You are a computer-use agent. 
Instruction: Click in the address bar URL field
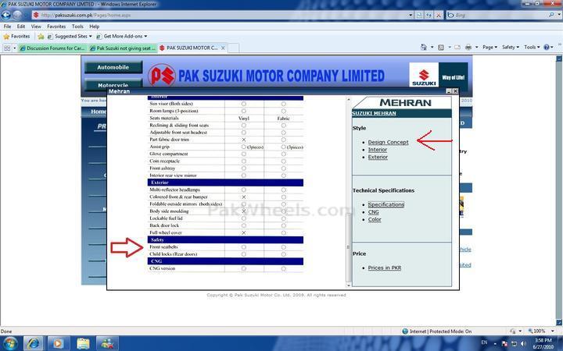[x=220, y=15]
